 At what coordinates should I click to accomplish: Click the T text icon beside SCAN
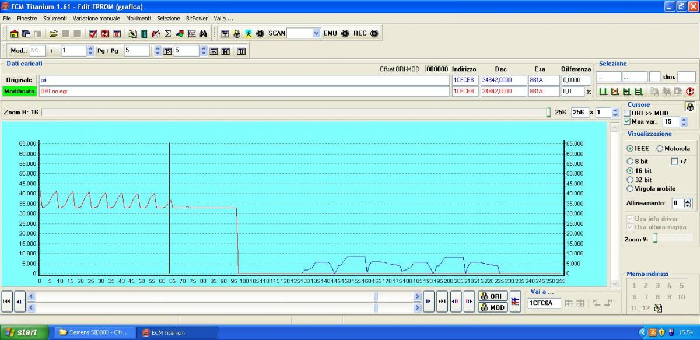pos(225,34)
